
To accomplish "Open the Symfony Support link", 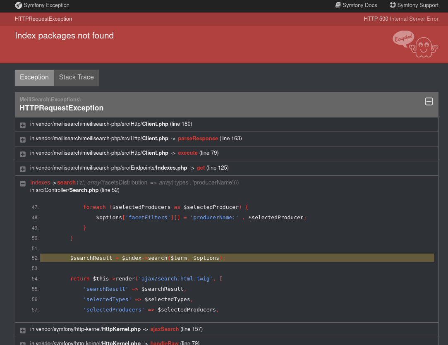I will coord(414,5).
